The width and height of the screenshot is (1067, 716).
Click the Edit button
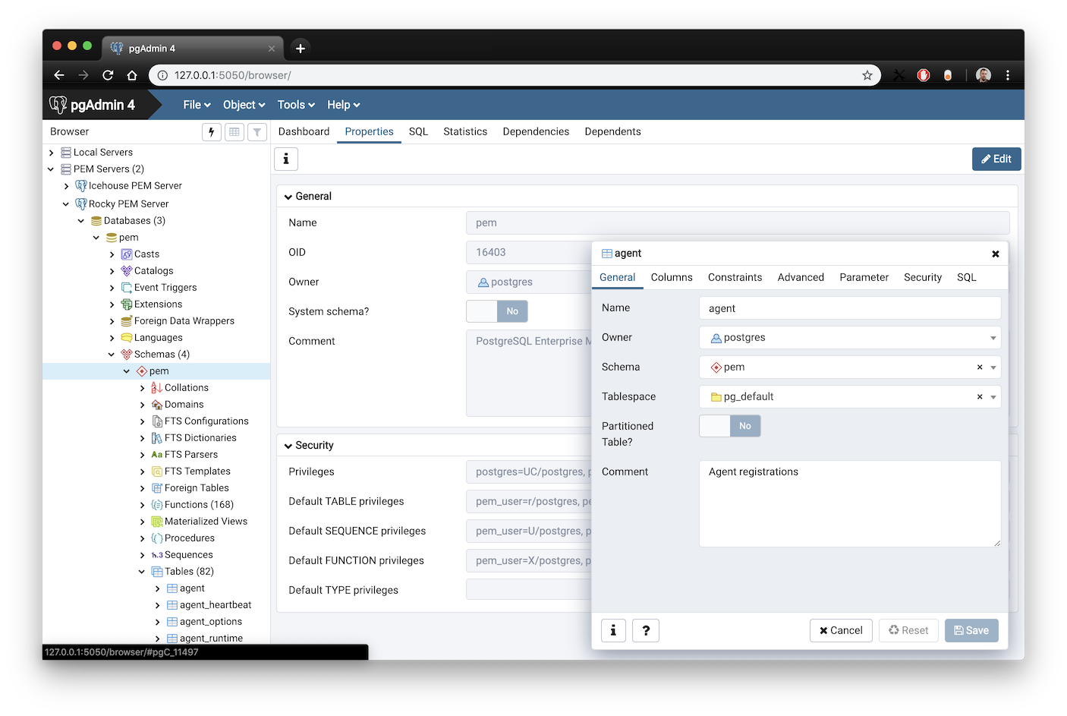[996, 159]
